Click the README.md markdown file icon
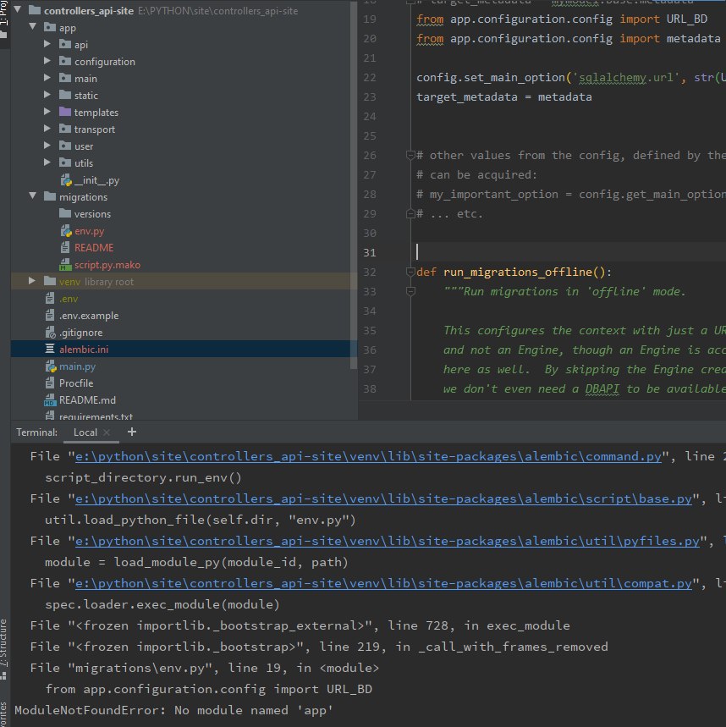 point(50,400)
